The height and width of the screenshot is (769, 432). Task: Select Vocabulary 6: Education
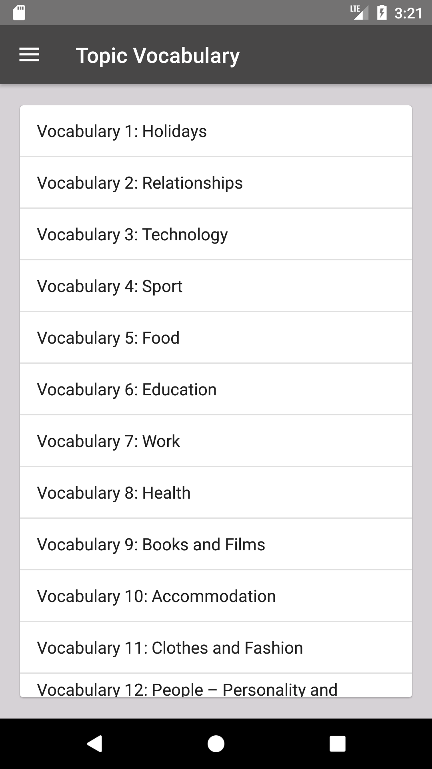[x=216, y=390]
